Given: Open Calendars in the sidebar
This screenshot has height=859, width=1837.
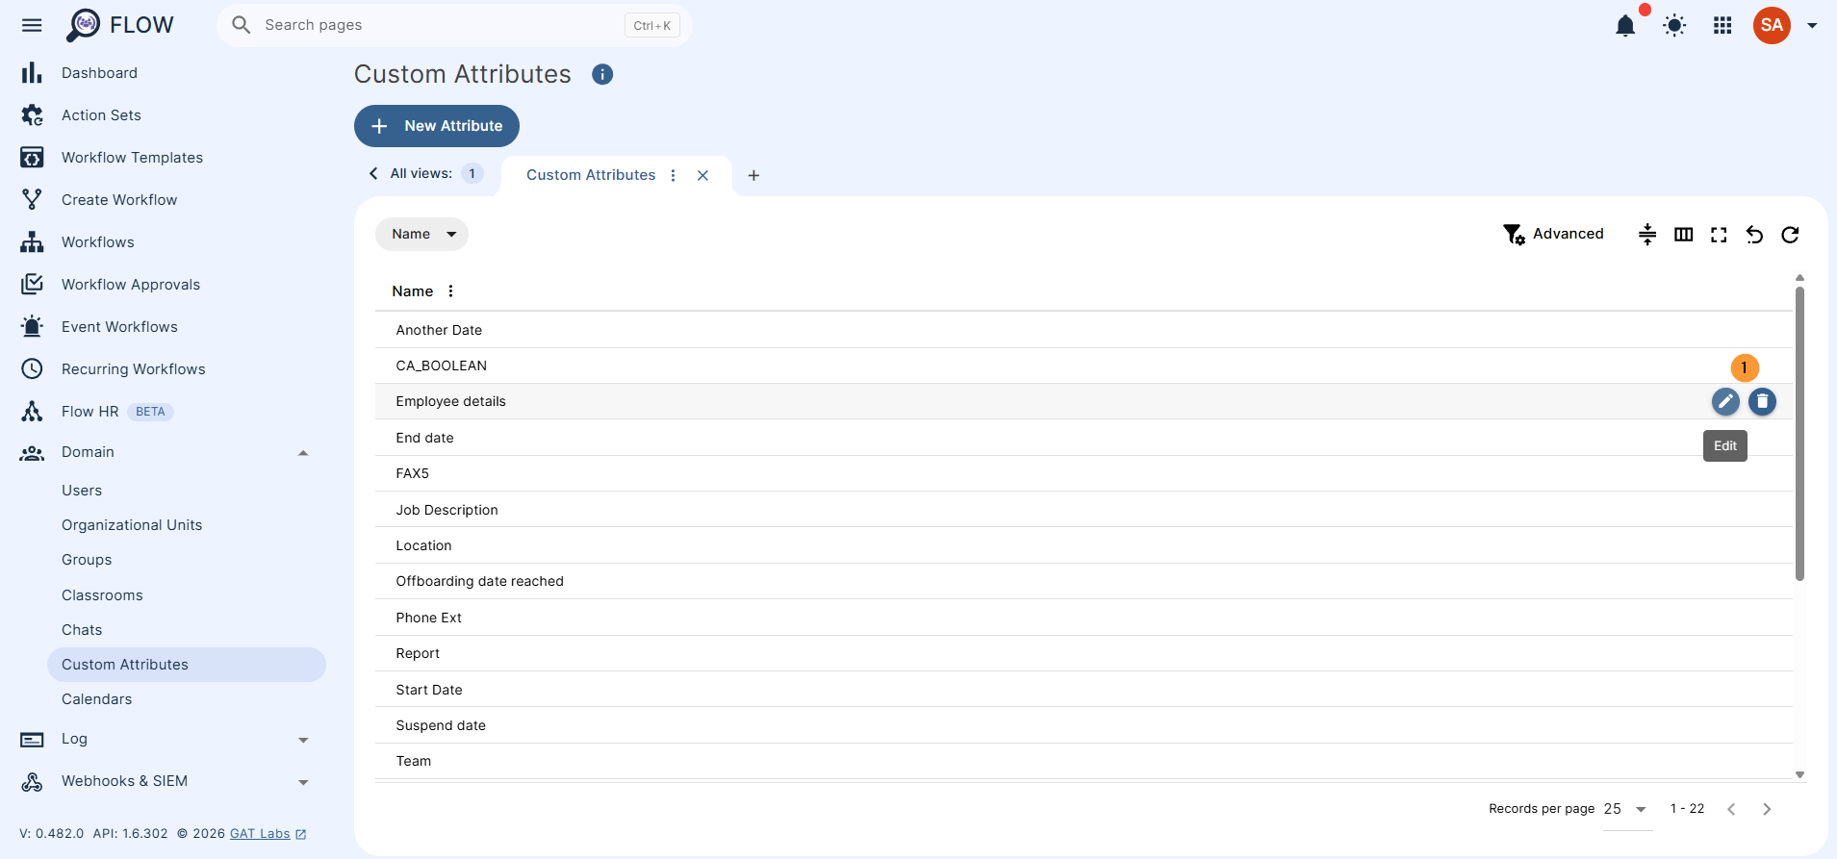Looking at the screenshot, I should click(x=96, y=699).
